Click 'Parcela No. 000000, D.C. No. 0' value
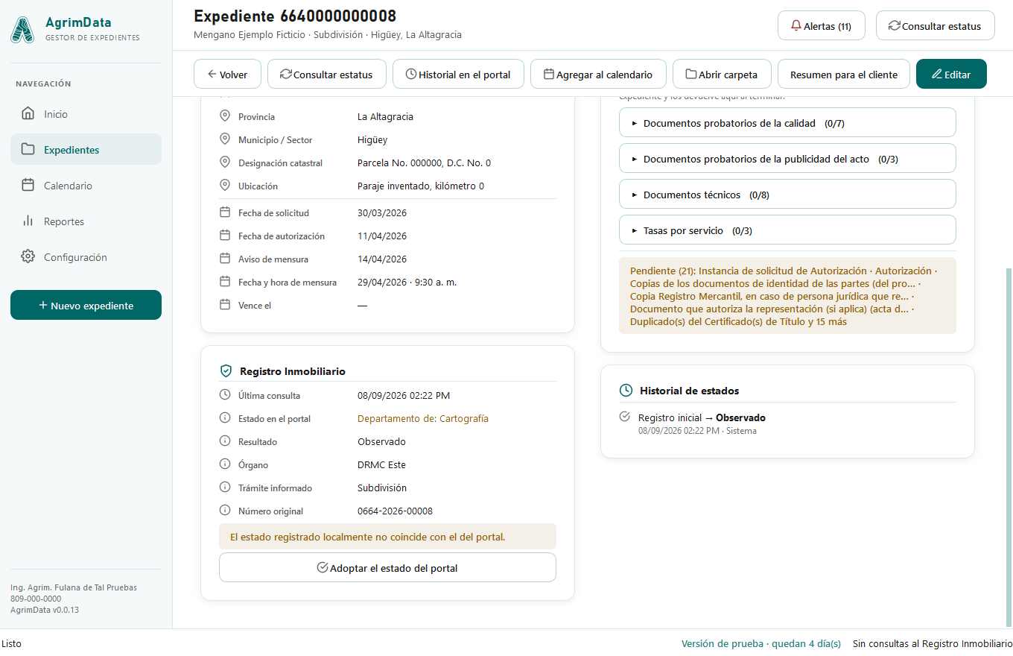The image size is (1013, 656). [424, 163]
